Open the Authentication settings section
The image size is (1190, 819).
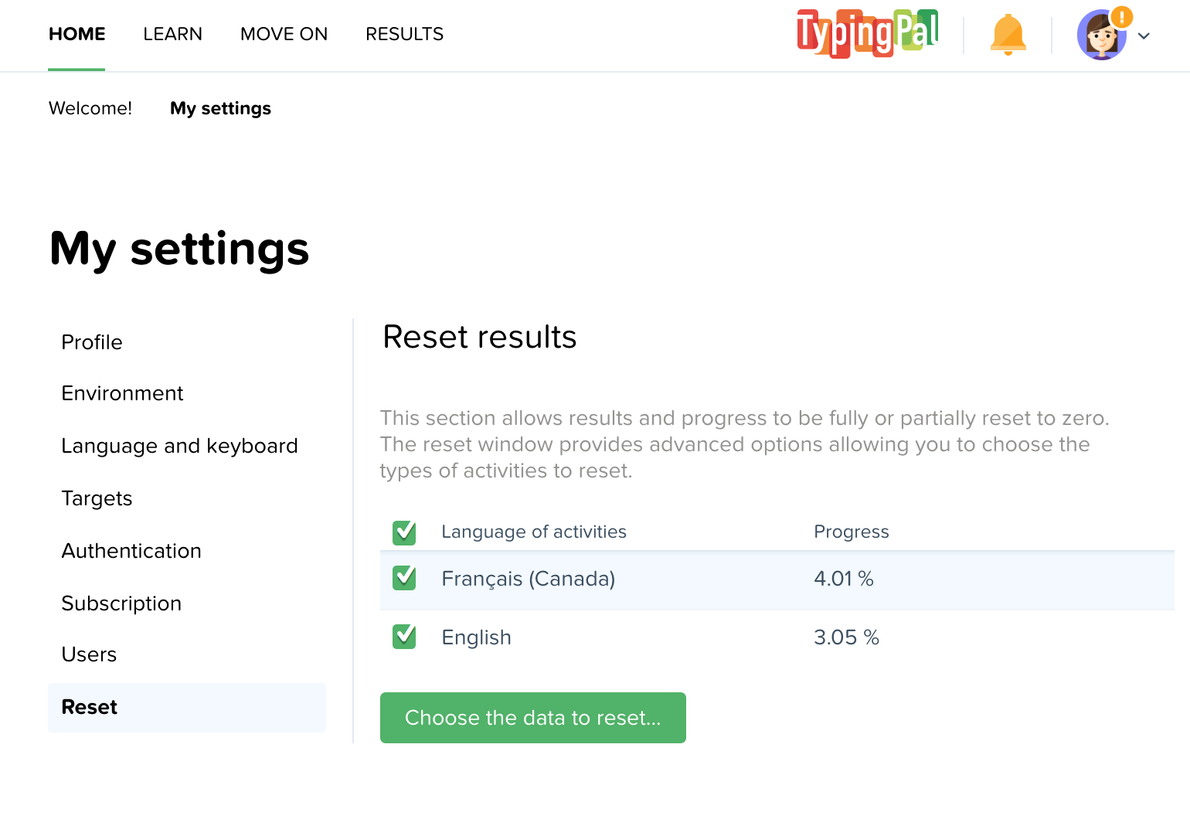(x=131, y=551)
